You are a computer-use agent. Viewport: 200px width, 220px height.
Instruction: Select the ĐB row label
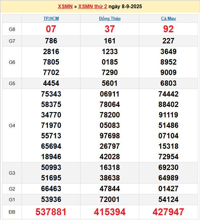pos(12,212)
